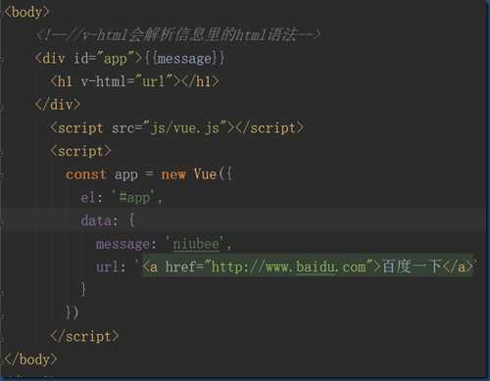Click the fold marker beside div id="app"

2,59
